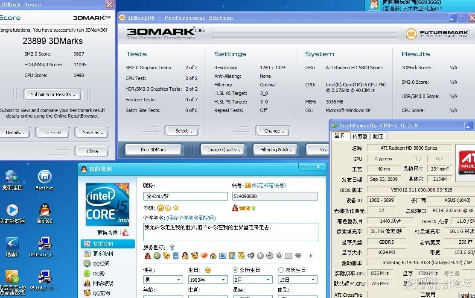475x298 pixels.
Task: Click the blue mobile phone service icon
Action: (176, 256)
